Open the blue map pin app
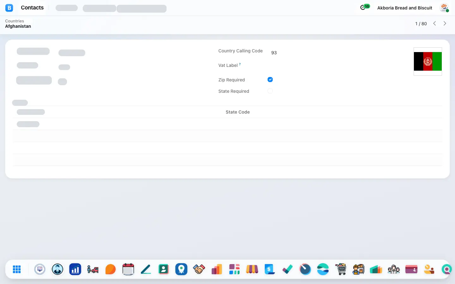This screenshot has width=455, height=284. pyautogui.click(x=181, y=269)
